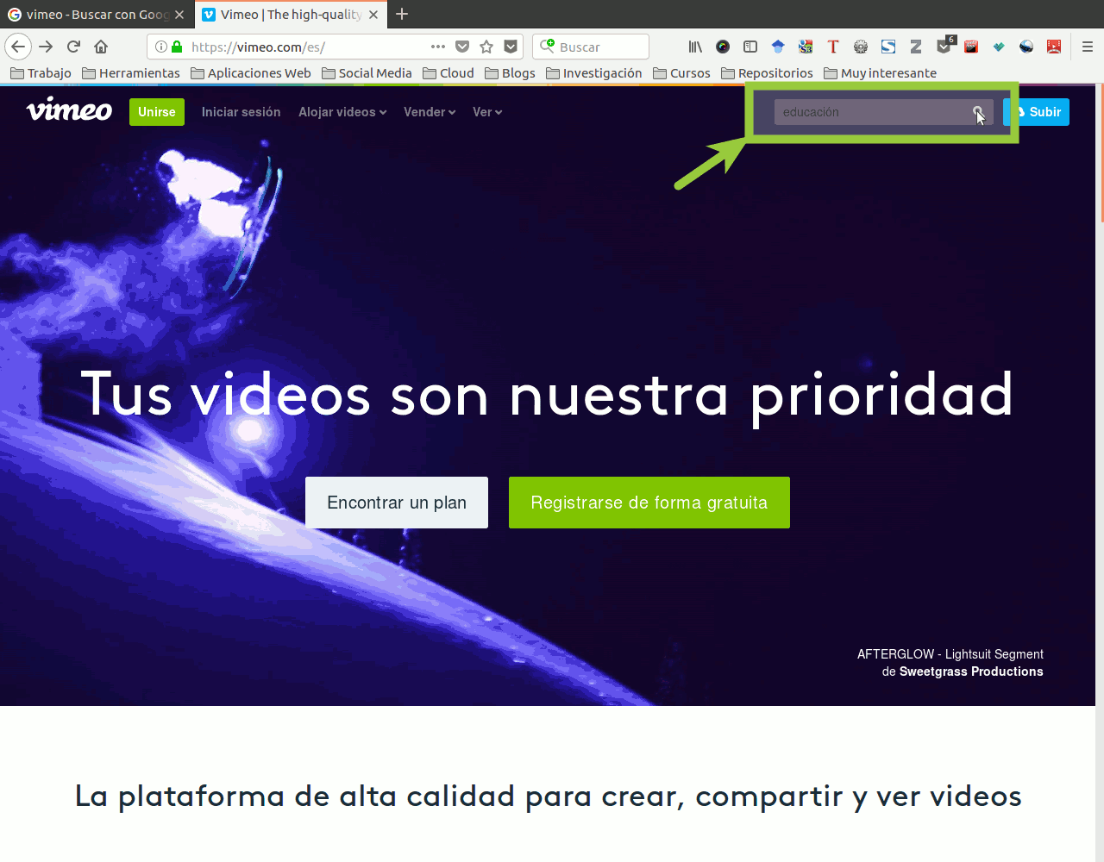The image size is (1104, 862).
Task: Open the Firefox hamburger menu
Action: (1088, 47)
